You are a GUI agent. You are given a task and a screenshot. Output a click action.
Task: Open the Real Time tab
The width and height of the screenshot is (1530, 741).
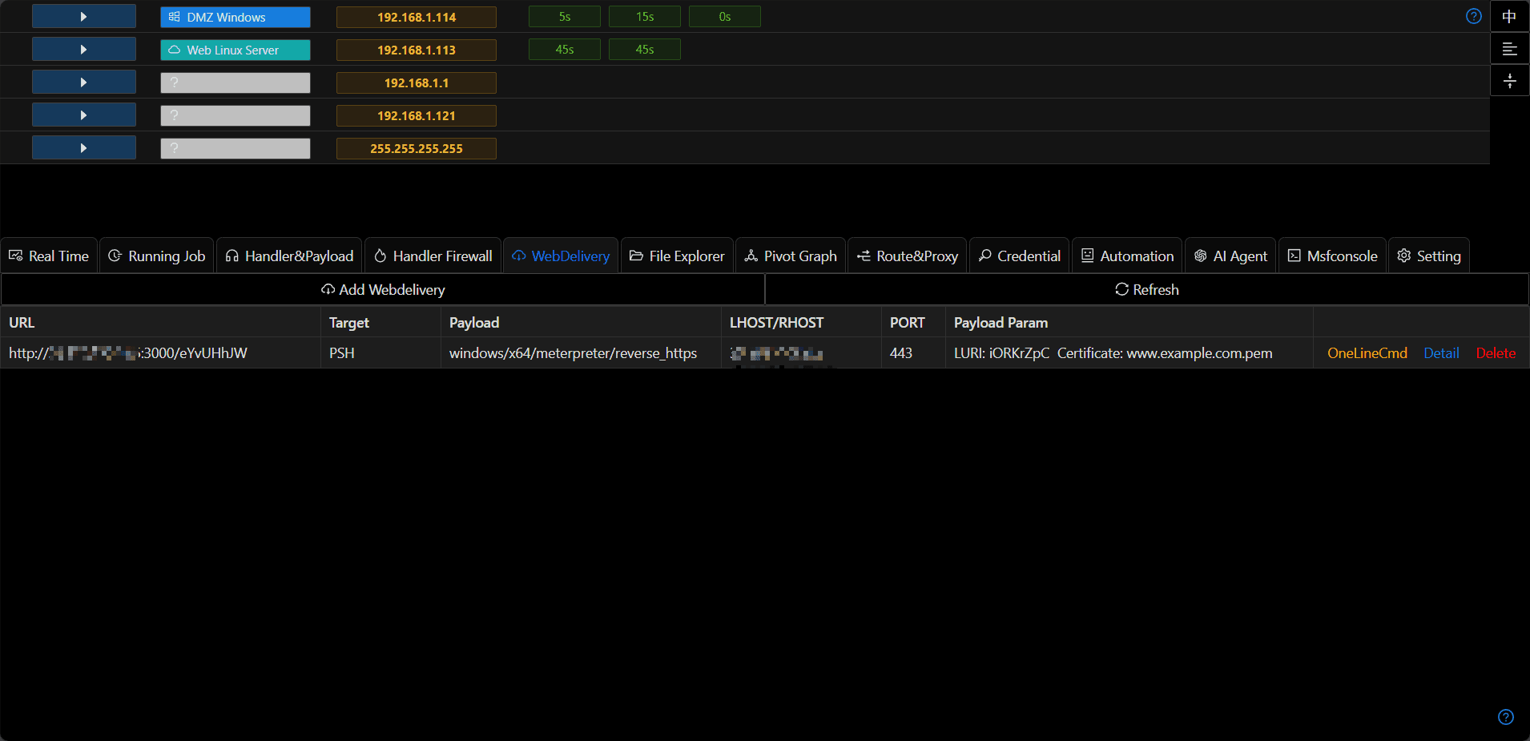(49, 256)
